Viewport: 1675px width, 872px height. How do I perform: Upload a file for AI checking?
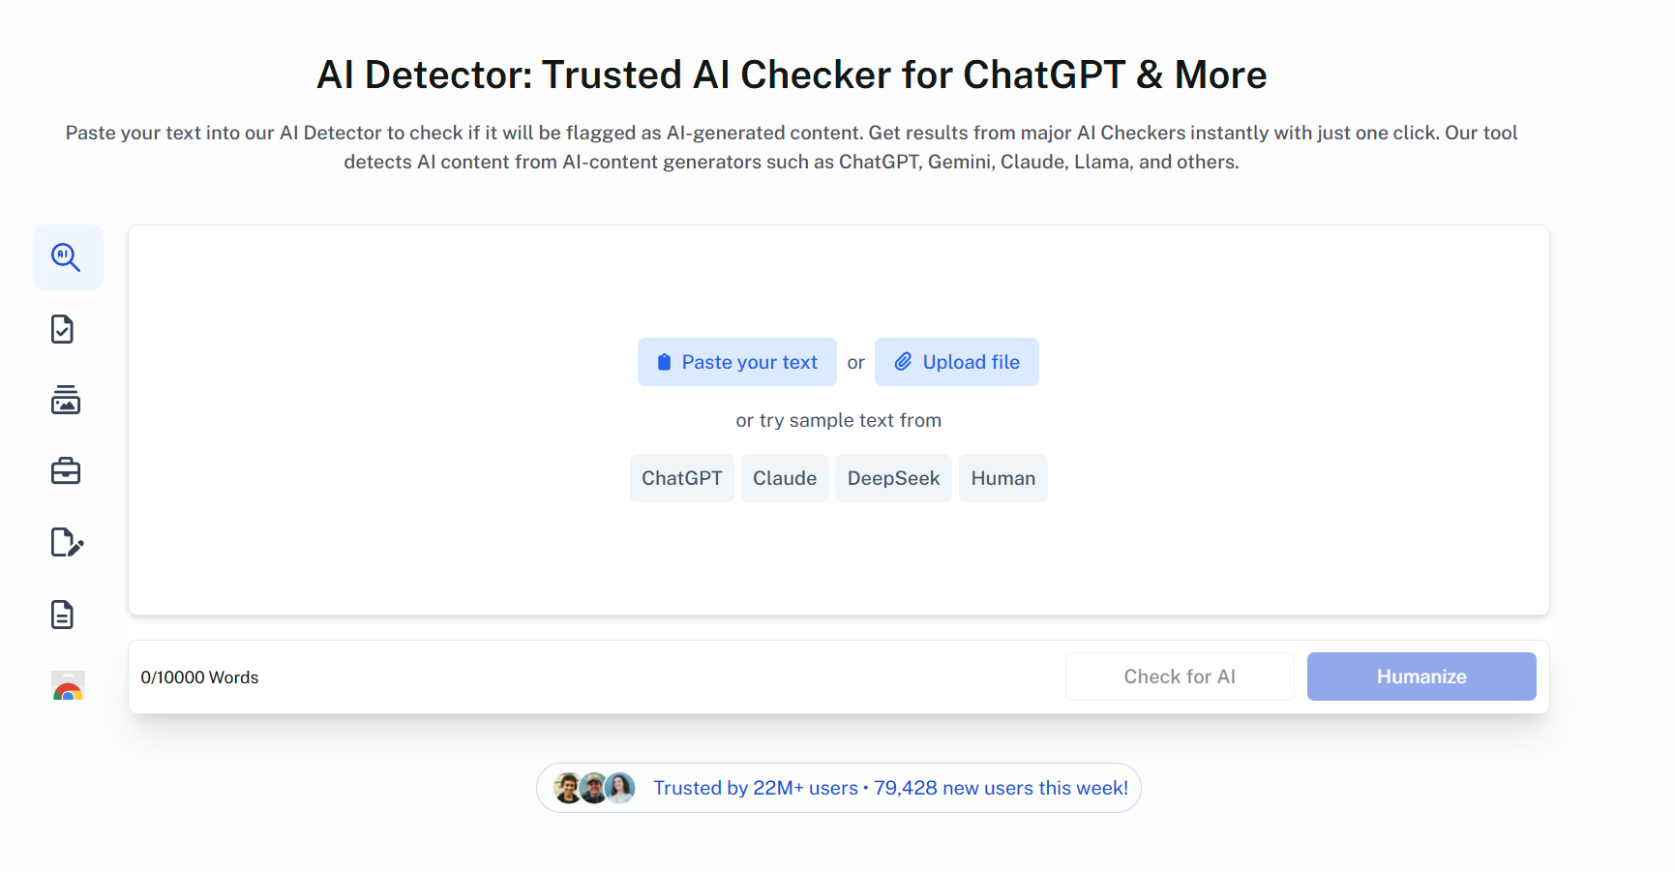[x=956, y=361]
